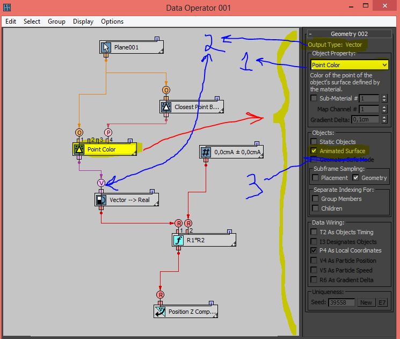Click the Plane001 node icon
The height and width of the screenshot is (339, 400).
pyautogui.click(x=106, y=47)
